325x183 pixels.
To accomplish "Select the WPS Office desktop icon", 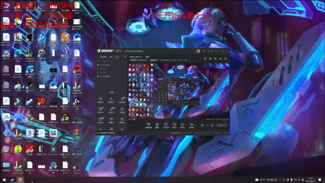I will tap(41, 103).
